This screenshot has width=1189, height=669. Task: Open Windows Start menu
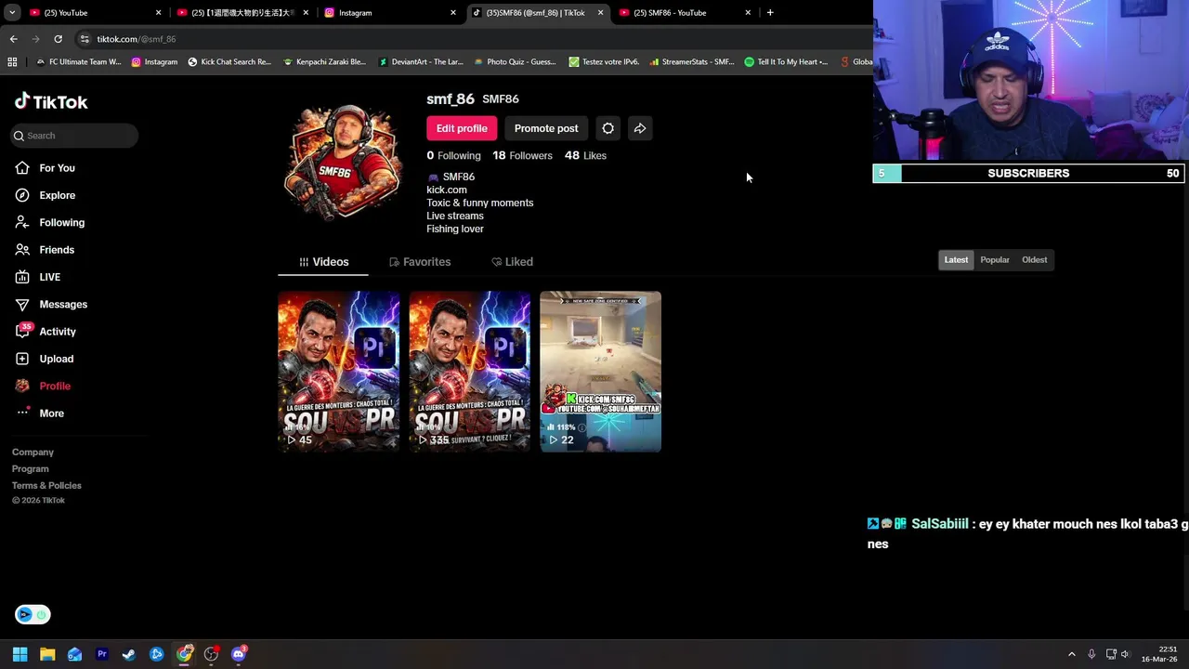(x=20, y=654)
